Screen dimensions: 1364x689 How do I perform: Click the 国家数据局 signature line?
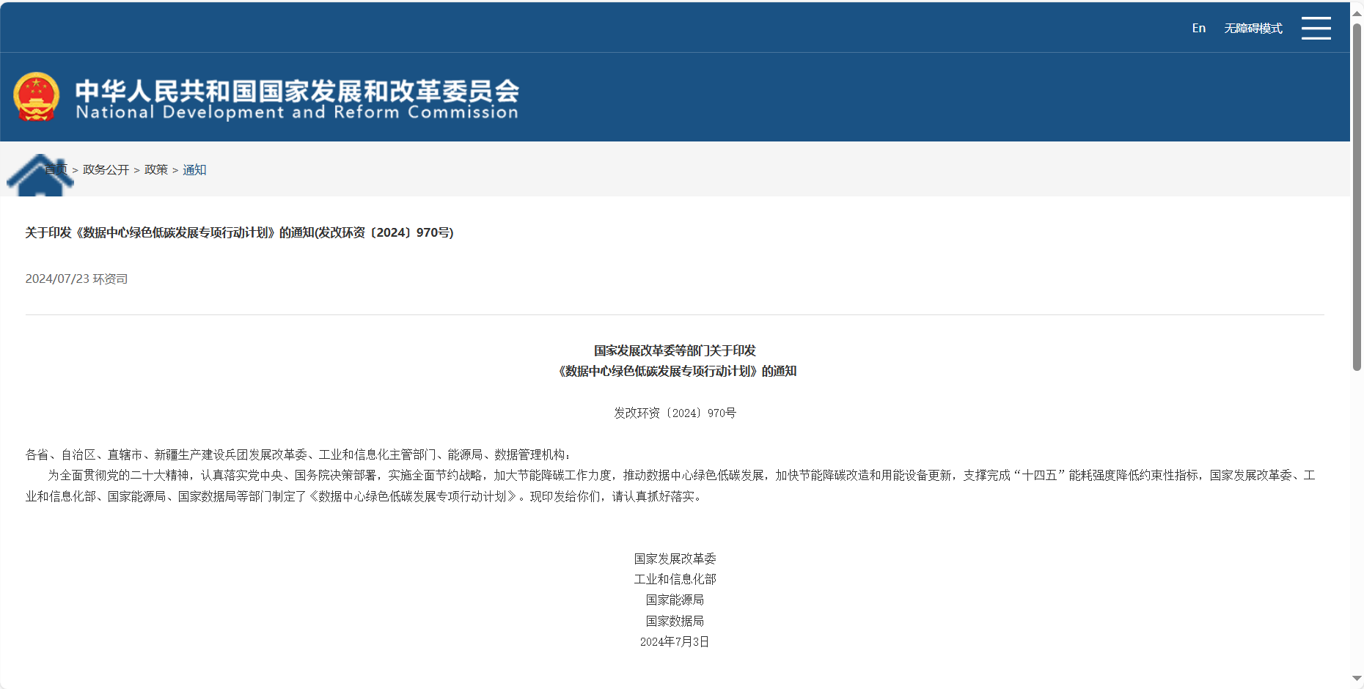tap(675, 621)
